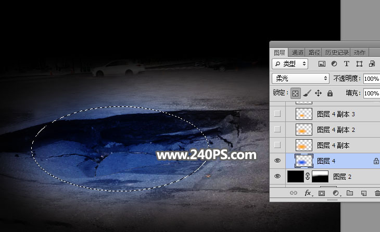Click the lock icon on 图层 4
Image resolution: width=380 pixels, height=232 pixels.
point(376,161)
